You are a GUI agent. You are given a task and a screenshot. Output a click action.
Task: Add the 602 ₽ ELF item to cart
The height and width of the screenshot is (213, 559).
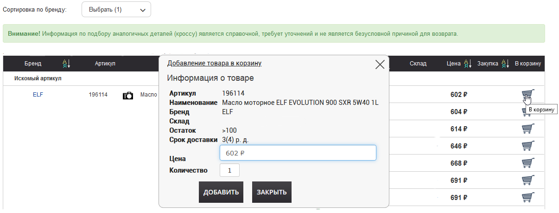[528, 95]
